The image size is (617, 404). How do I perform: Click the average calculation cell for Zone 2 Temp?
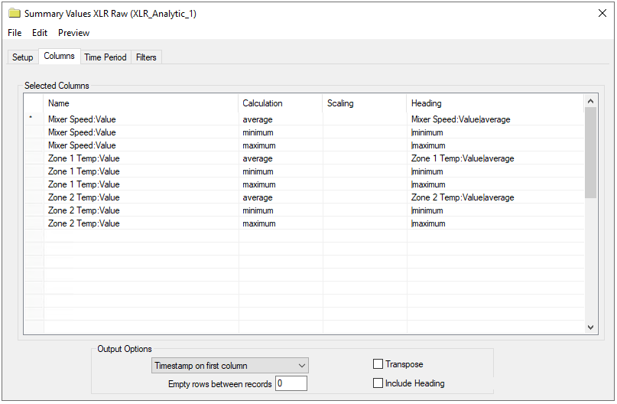(281, 197)
